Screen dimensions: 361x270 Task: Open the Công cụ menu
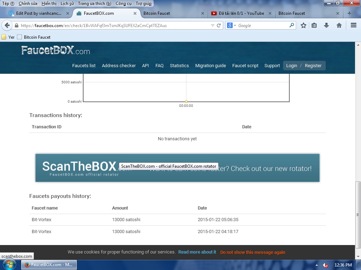[x=123, y=4]
